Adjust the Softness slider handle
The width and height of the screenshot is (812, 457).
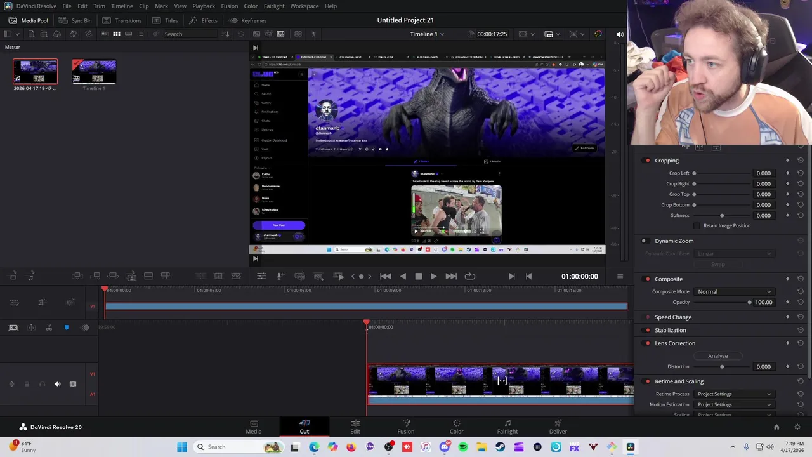coord(722,216)
